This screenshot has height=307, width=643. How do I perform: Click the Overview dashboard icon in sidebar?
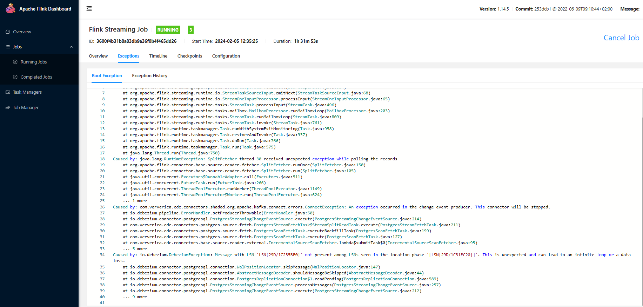8,32
